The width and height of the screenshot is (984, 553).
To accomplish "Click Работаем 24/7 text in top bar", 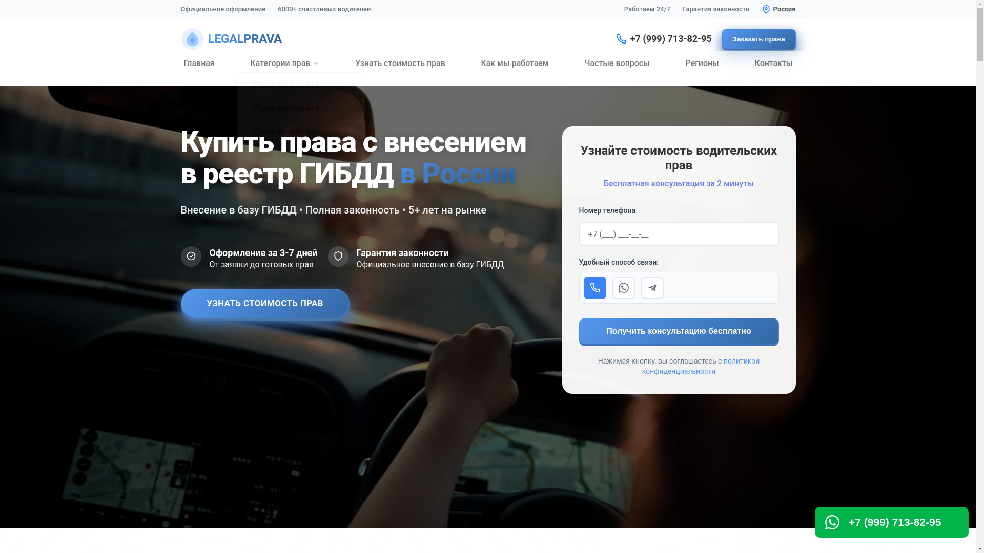I will (647, 9).
